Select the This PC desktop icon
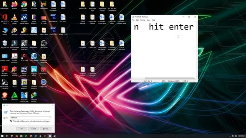This screenshot has width=246, height=138. pos(5,31)
